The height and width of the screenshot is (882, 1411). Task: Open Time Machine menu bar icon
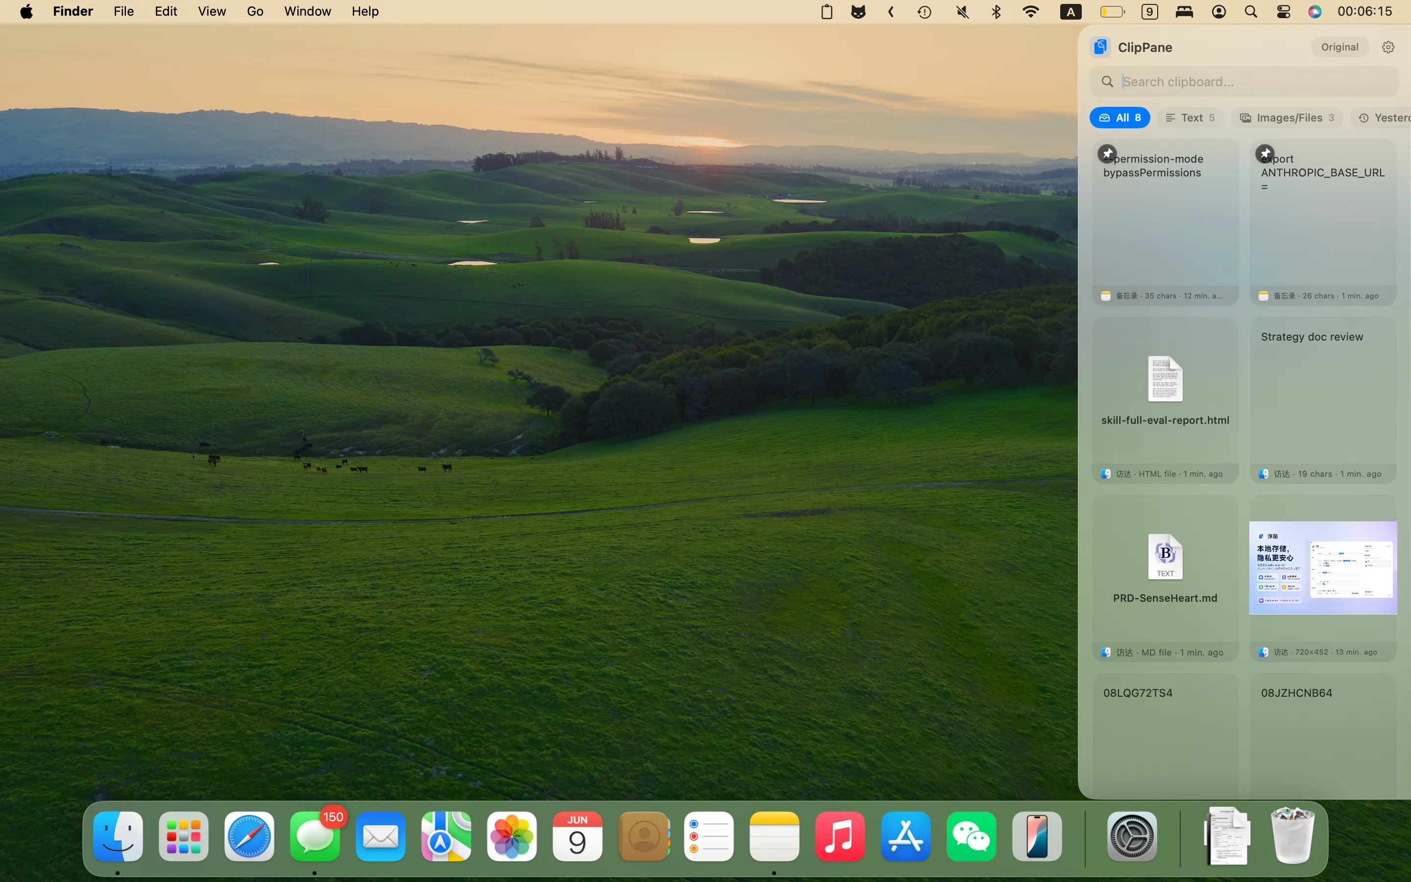click(x=924, y=12)
